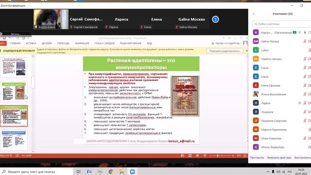Collapse the participants panel chevron
Image resolution: width=311 pixels, height=175 pixels.
coord(253,14)
